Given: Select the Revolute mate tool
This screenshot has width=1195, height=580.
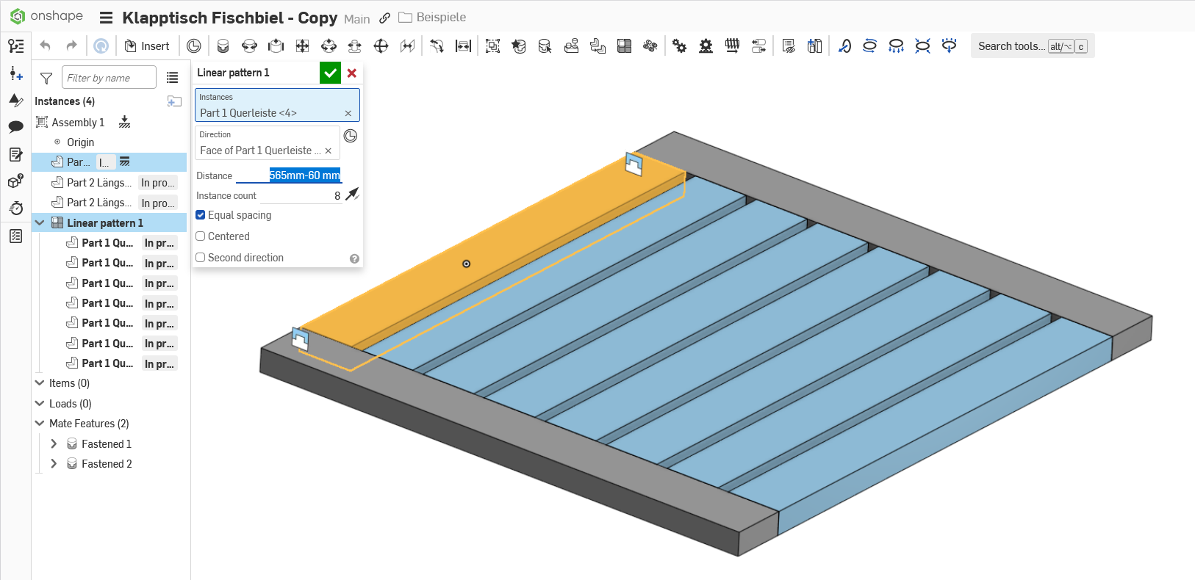Looking at the screenshot, I should pyautogui.click(x=250, y=46).
